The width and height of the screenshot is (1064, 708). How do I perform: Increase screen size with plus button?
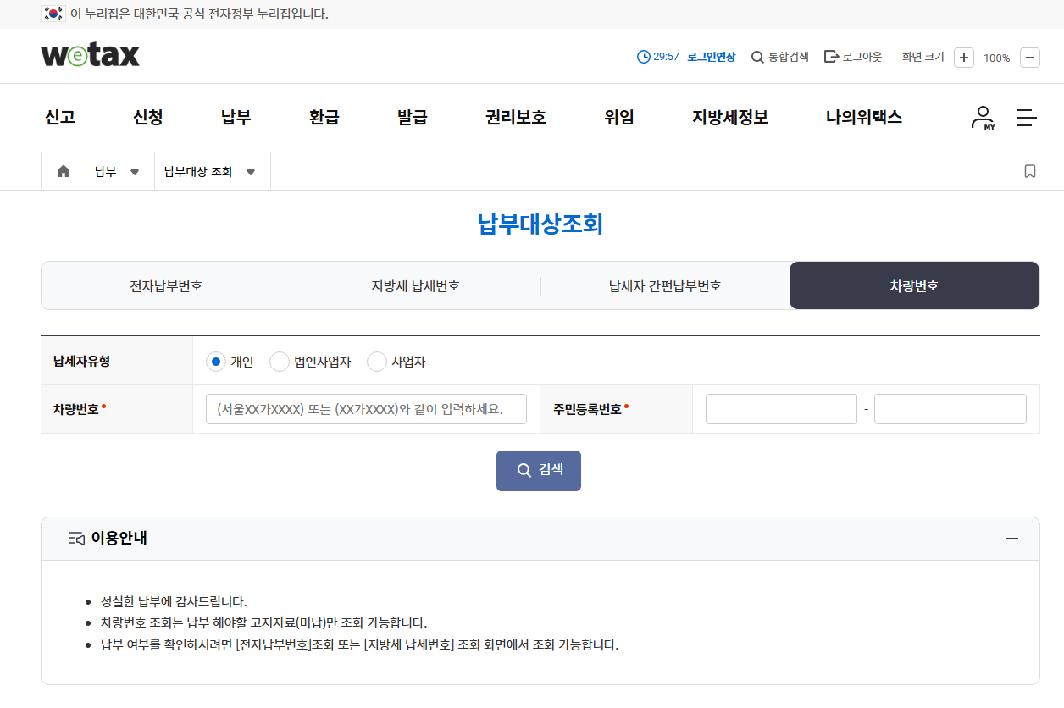click(964, 58)
